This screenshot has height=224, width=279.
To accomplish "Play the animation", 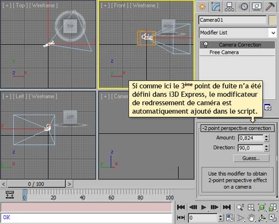I will tap(203, 207).
